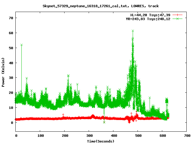Click the green spike marker at 52 Kelvin
The width and height of the screenshot is (193, 144).
(21, 45)
